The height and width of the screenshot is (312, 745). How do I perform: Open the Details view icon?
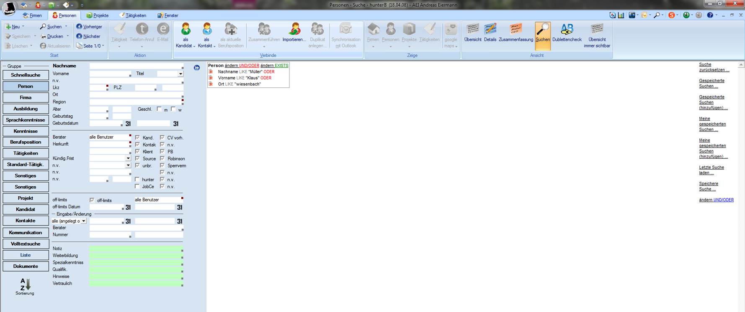pyautogui.click(x=490, y=30)
